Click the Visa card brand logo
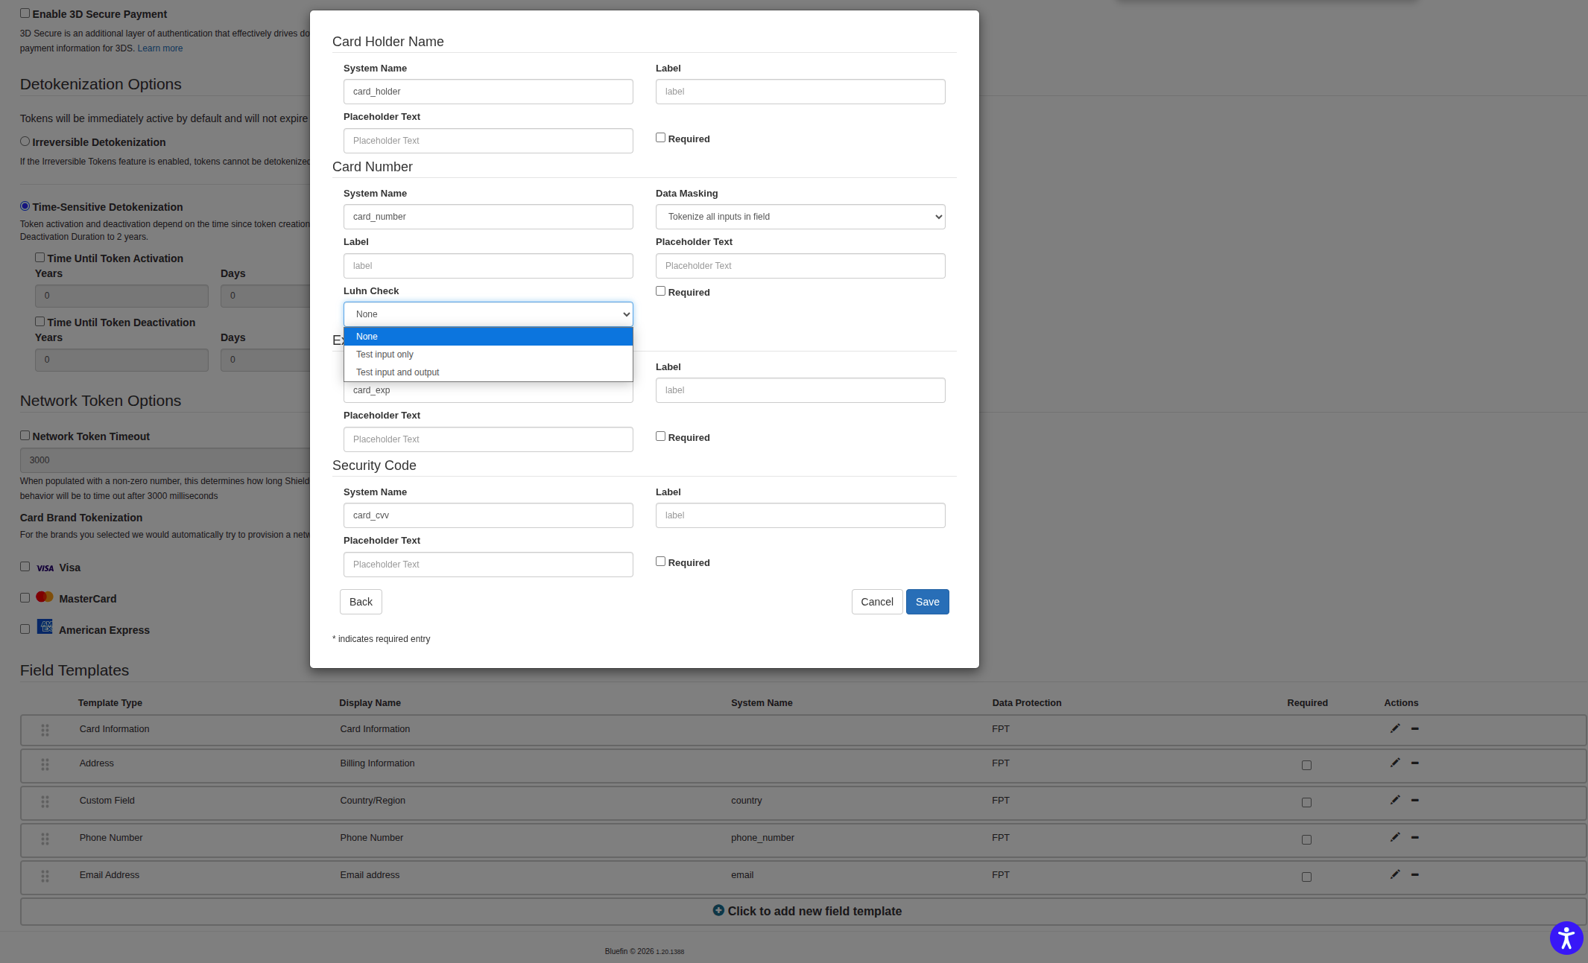Image resolution: width=1588 pixels, height=963 pixels. (x=44, y=568)
